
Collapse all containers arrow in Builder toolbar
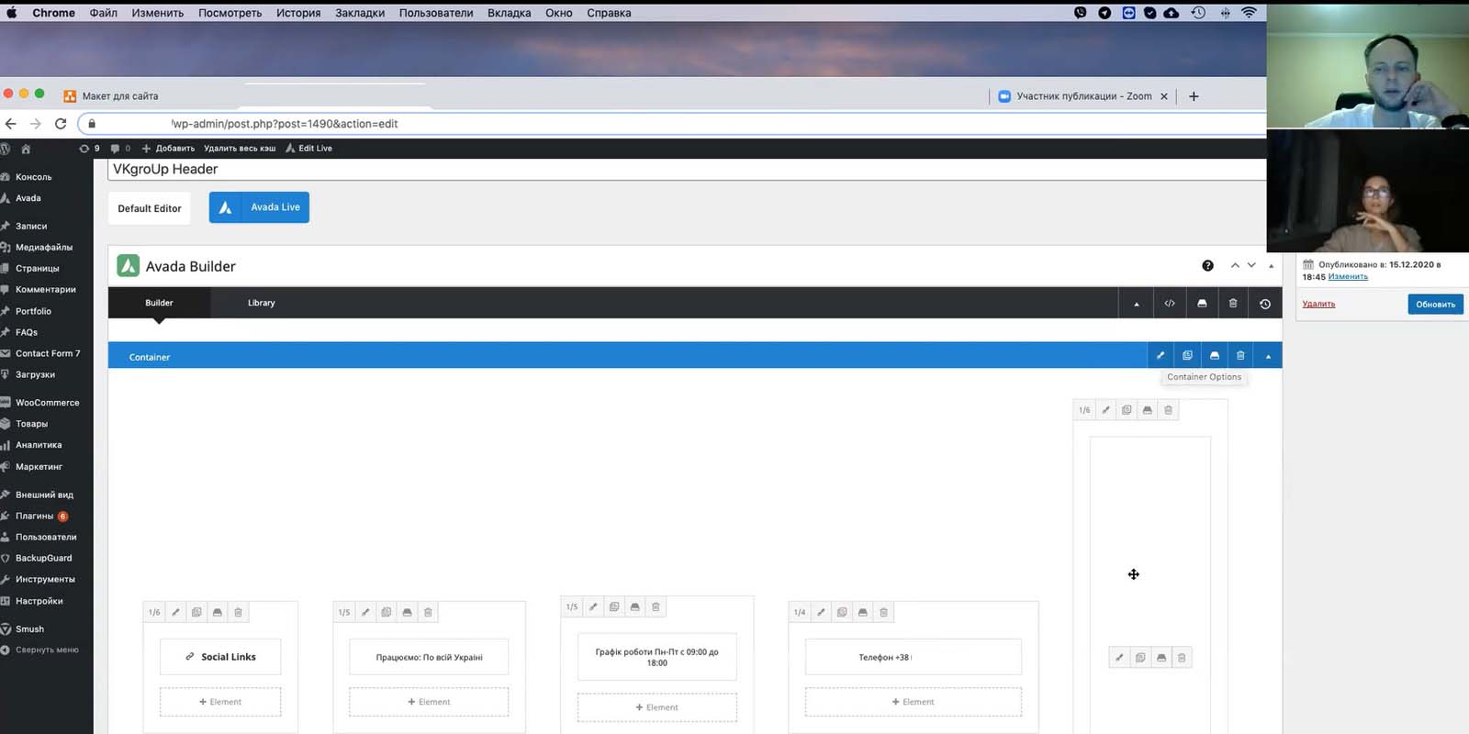1137,304
